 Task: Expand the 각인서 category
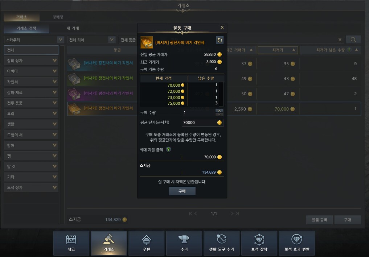point(31,82)
